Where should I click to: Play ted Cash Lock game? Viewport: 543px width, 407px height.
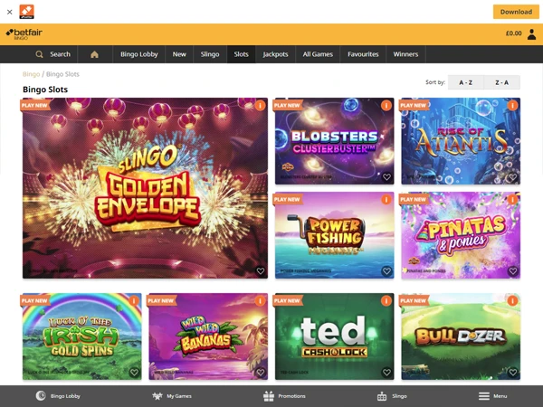[335, 336]
